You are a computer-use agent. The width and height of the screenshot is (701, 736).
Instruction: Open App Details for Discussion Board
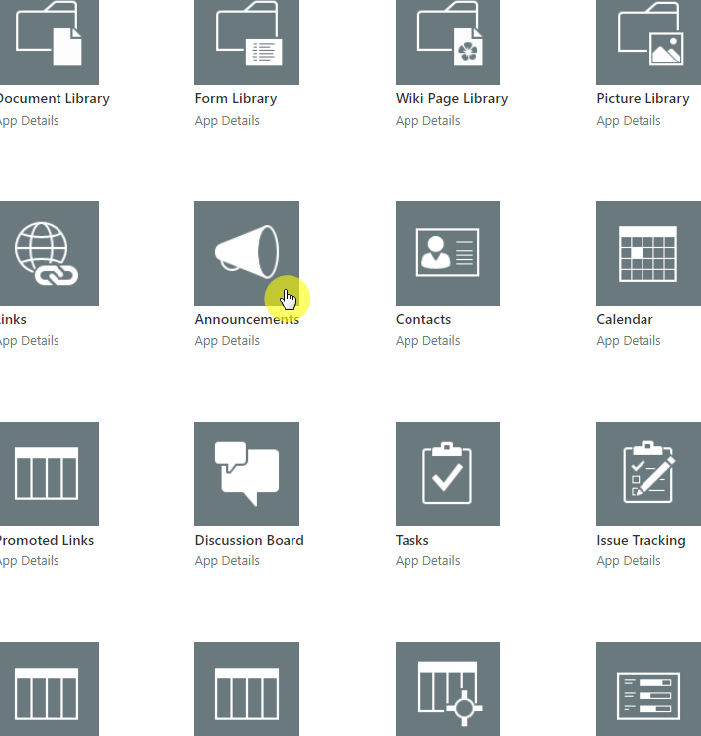tap(227, 561)
